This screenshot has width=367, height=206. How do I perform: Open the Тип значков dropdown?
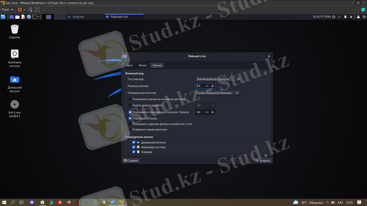click(x=218, y=79)
